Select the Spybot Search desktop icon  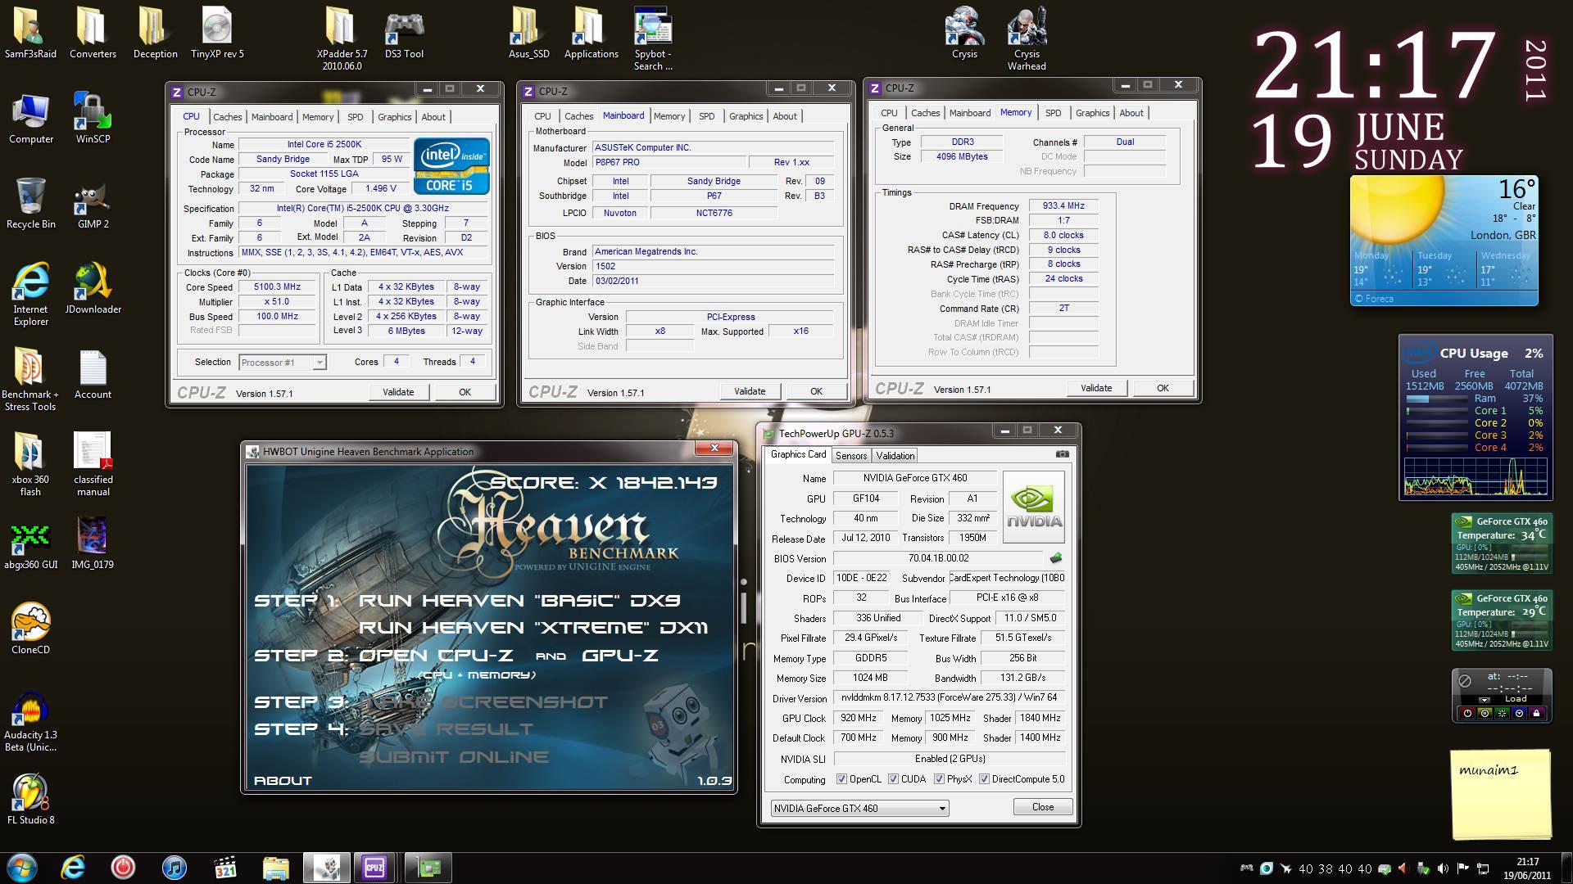click(x=653, y=39)
